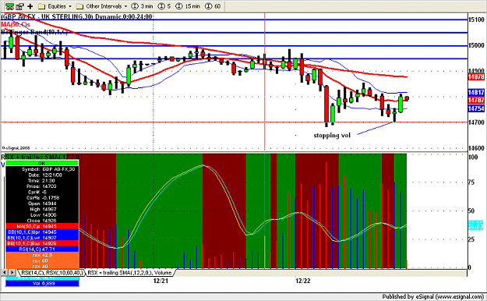The image size is (487, 301).
Task: Click the properties window toolbar icon
Action: tap(20, 6)
